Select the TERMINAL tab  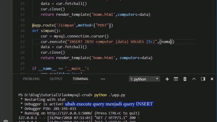81,79
